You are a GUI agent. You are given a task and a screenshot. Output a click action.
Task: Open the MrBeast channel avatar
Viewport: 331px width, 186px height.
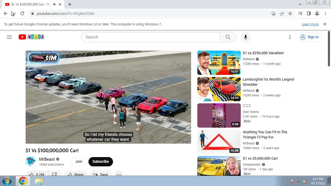31,161
